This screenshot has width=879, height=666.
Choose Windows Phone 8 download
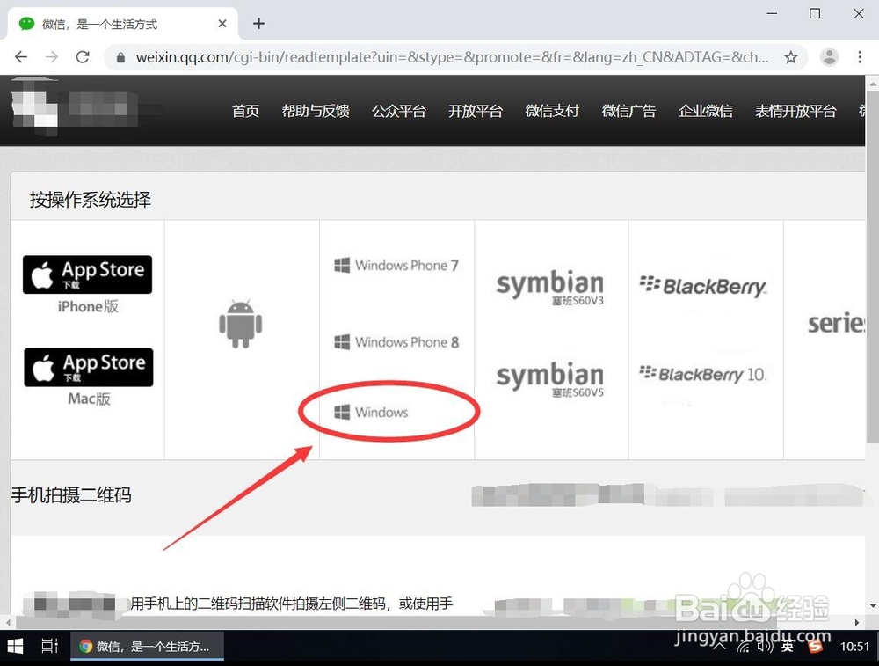[396, 342]
